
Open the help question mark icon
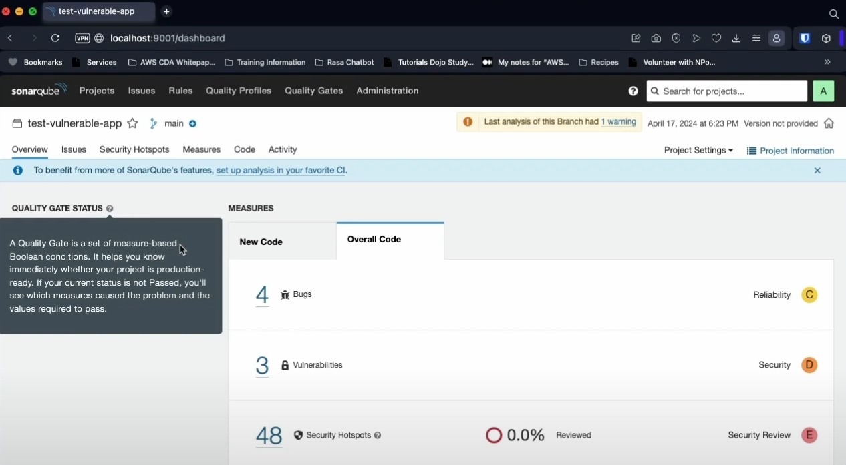pos(633,91)
